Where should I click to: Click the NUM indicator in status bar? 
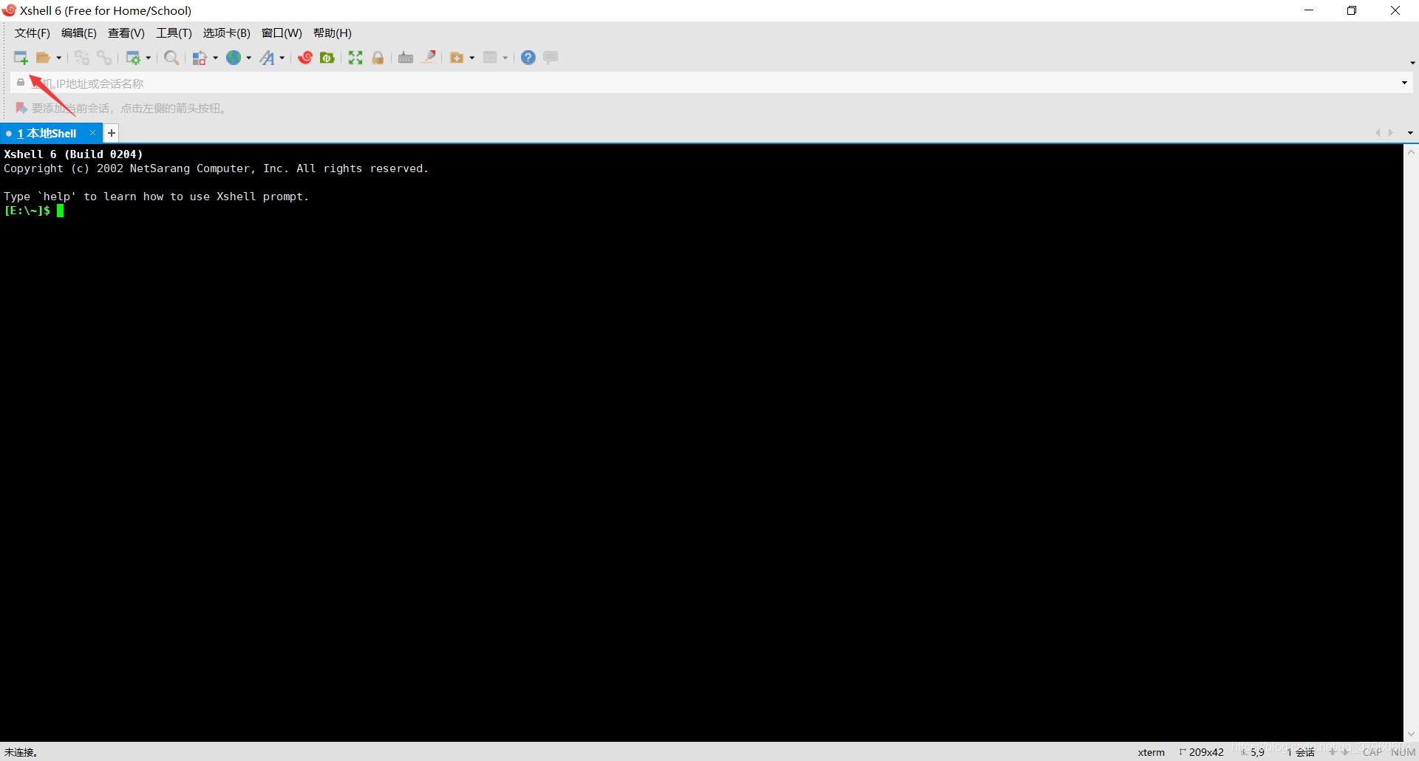click(1403, 752)
